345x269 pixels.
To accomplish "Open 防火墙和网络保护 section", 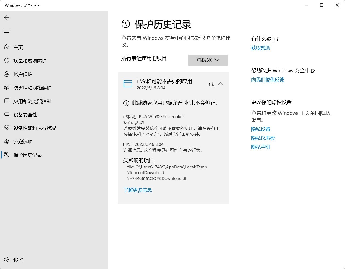I will click(32, 88).
